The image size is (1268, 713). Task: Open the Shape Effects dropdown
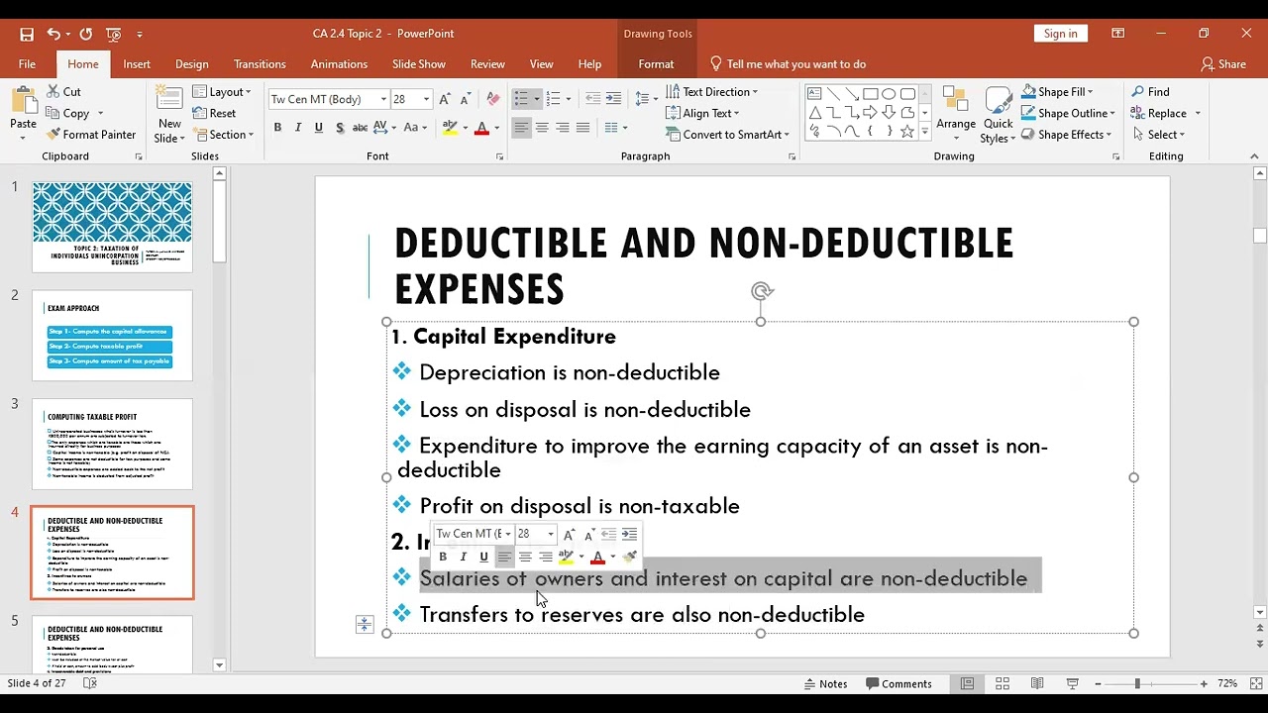[x=1068, y=135]
